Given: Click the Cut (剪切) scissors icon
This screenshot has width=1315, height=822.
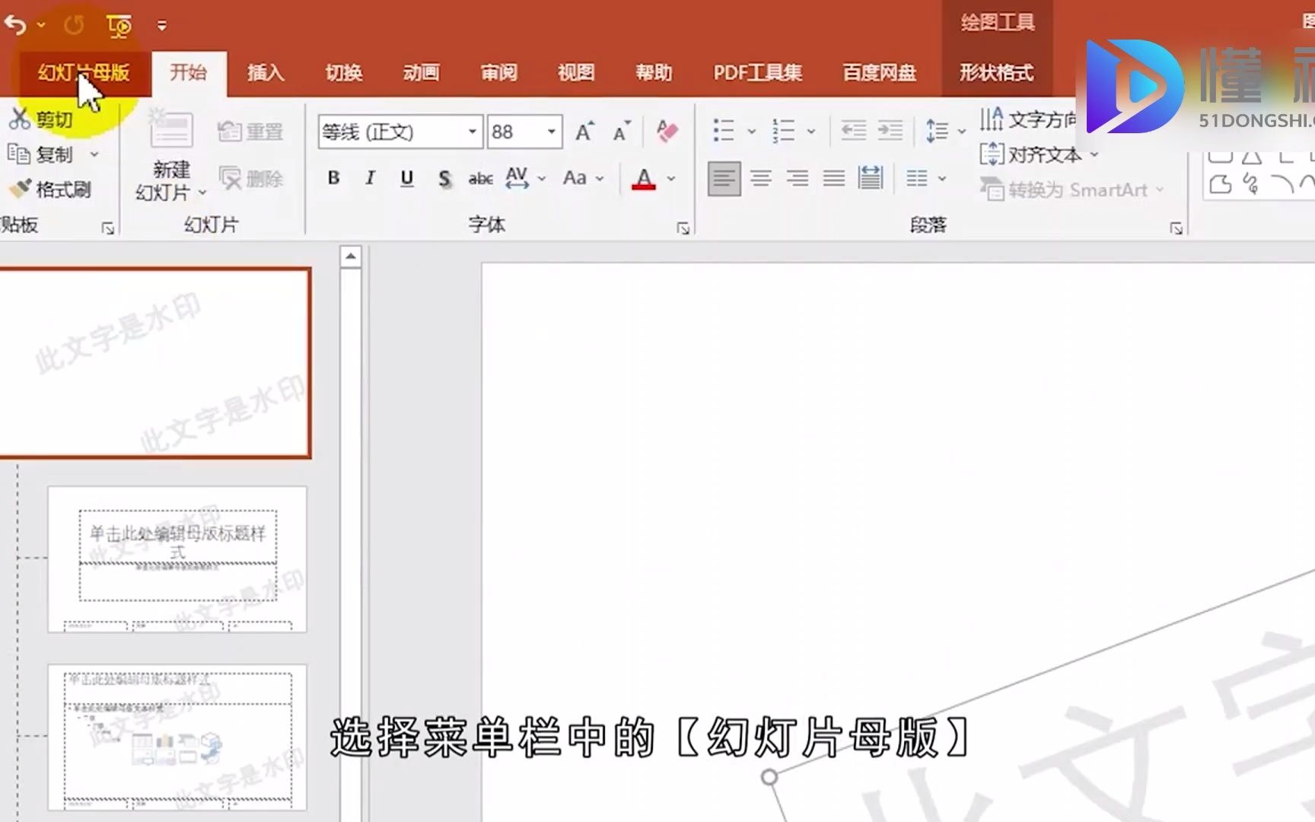Looking at the screenshot, I should tap(20, 118).
